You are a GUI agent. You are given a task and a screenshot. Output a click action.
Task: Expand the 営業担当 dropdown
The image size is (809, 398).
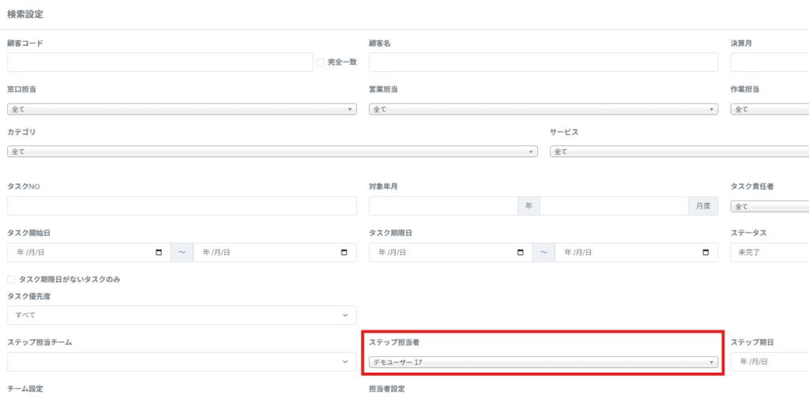543,109
